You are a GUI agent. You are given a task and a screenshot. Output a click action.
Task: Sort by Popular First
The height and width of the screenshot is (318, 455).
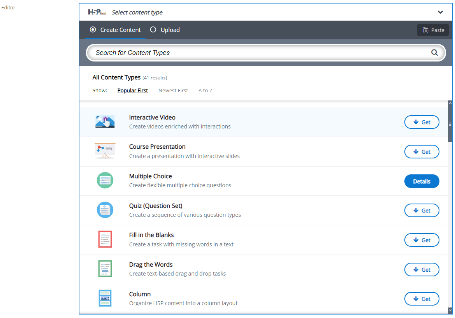133,91
